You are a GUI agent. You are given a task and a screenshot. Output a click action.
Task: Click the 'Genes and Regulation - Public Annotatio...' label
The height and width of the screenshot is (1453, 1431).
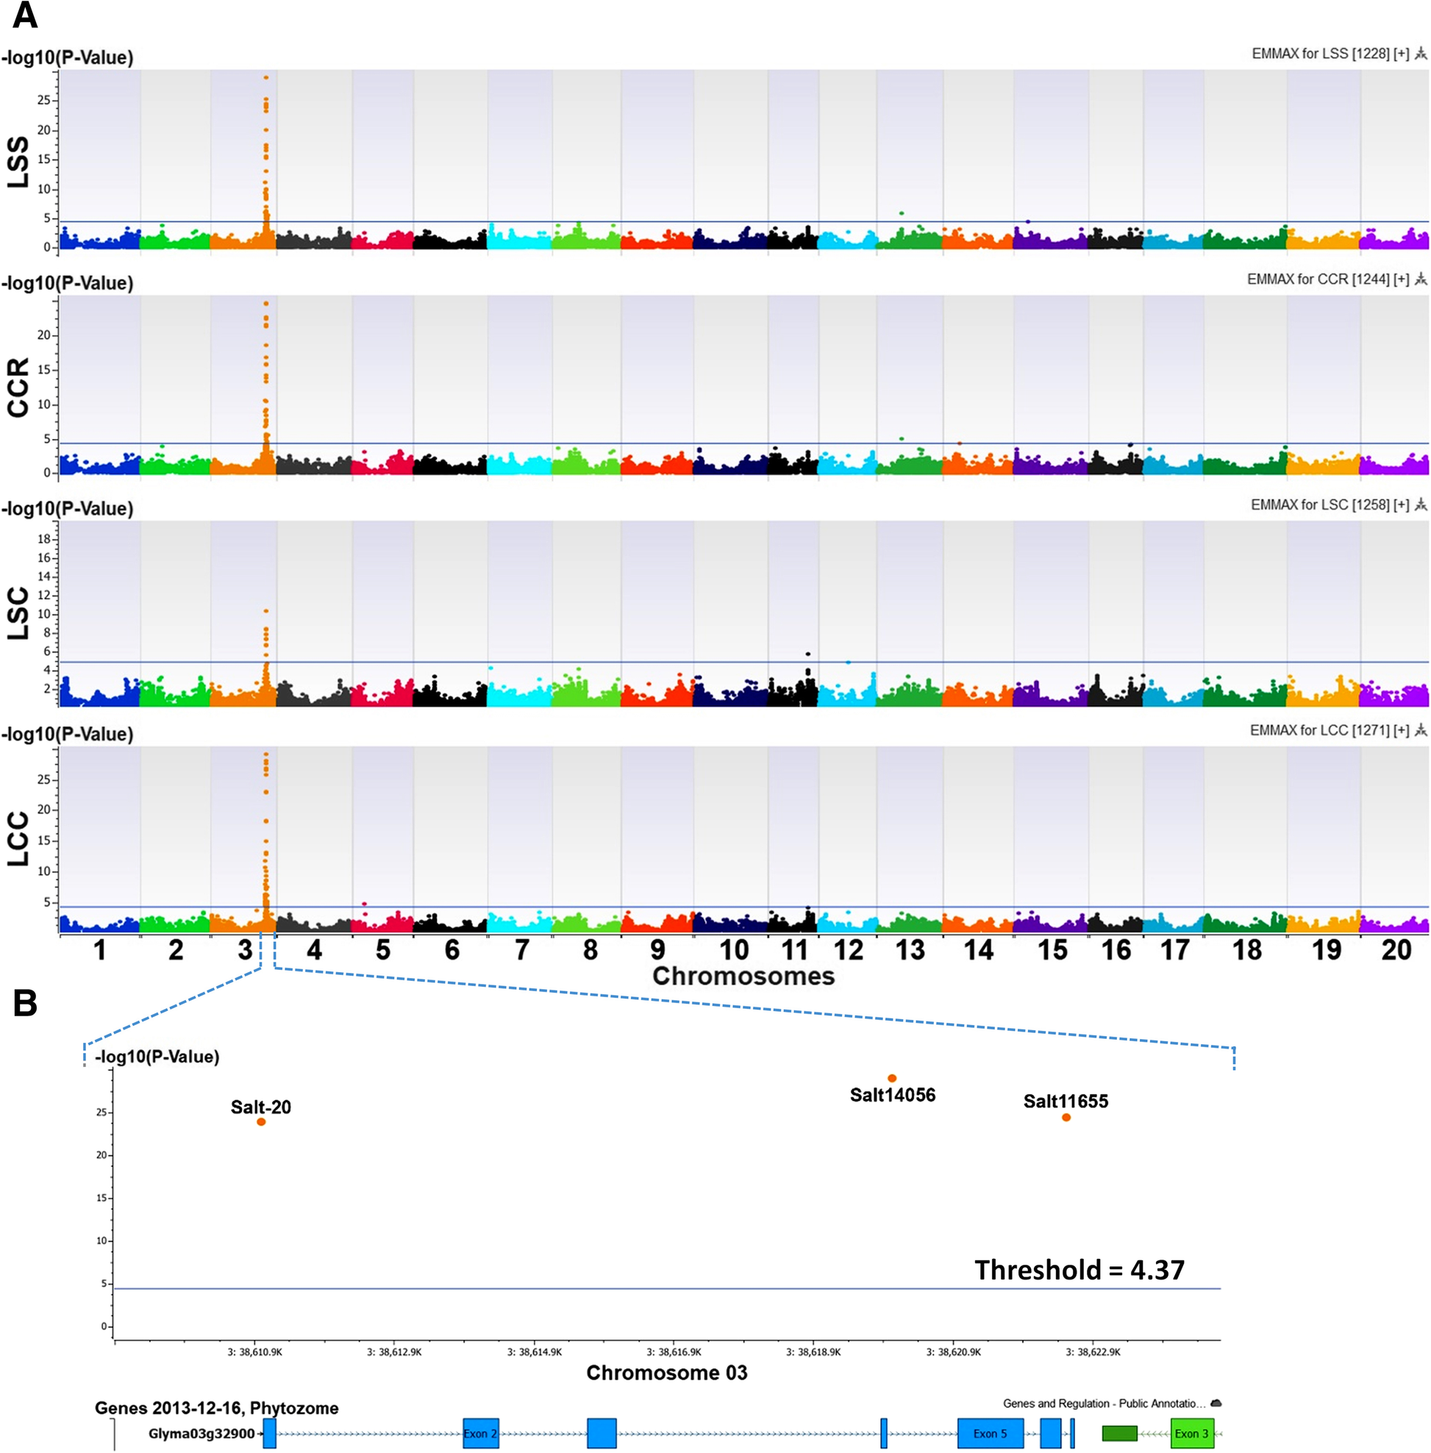pos(1104,1404)
